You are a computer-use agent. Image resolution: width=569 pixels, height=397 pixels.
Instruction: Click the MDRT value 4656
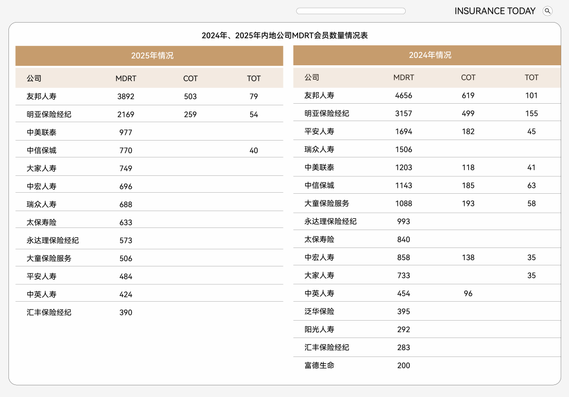pyautogui.click(x=404, y=95)
